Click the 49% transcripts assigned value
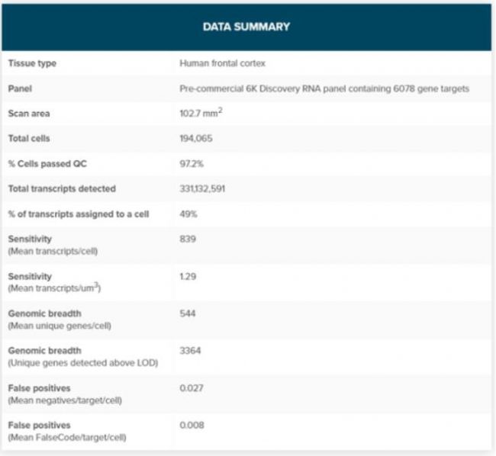The image size is (496, 456). click(188, 214)
